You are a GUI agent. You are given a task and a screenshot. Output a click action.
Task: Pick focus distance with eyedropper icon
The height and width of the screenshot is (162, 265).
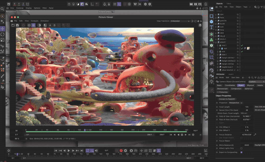(255, 135)
